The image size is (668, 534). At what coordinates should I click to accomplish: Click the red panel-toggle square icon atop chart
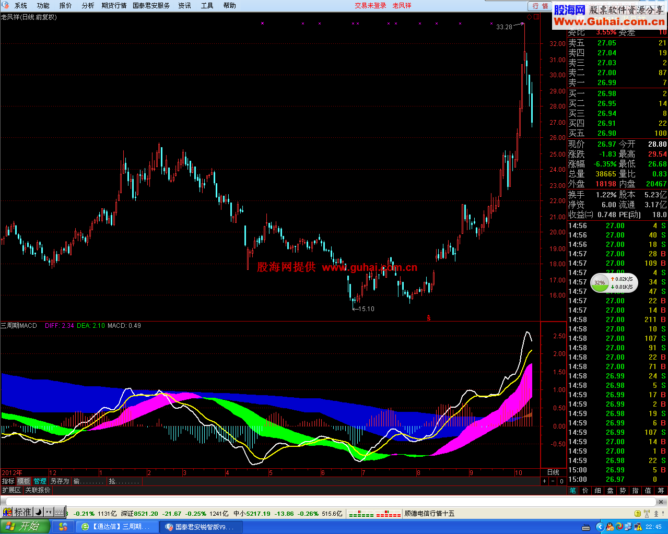tap(536, 17)
